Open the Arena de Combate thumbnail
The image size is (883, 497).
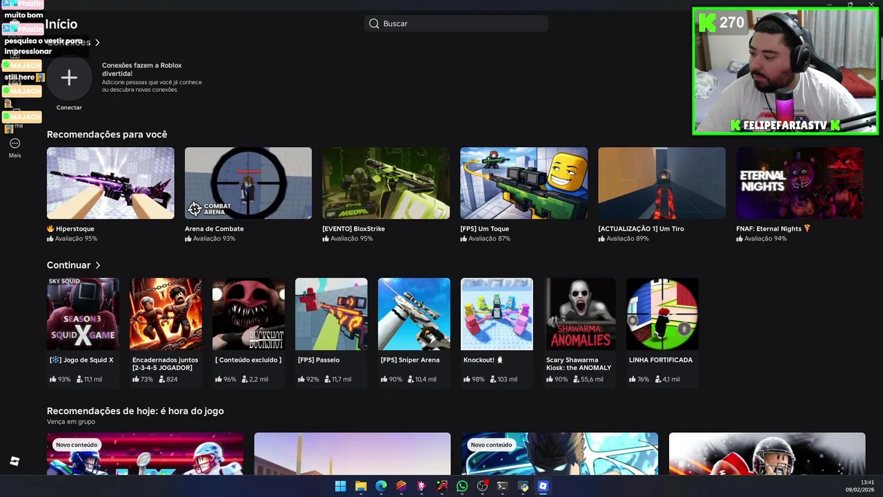coord(248,183)
